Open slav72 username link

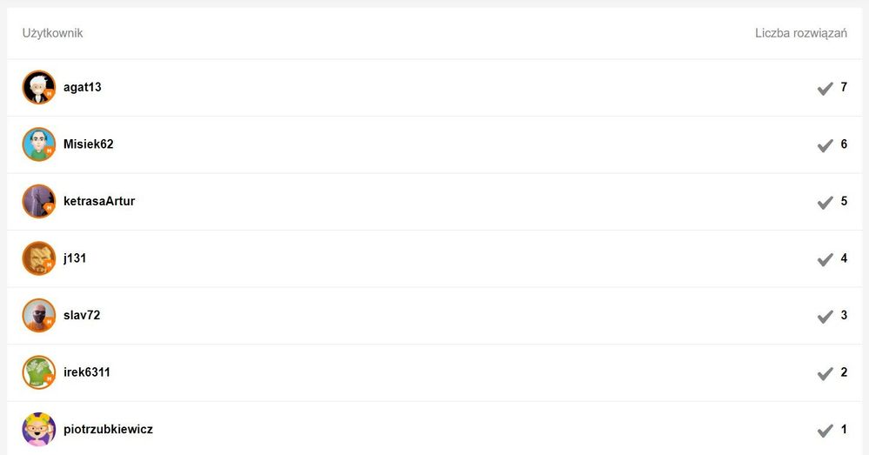pos(82,316)
